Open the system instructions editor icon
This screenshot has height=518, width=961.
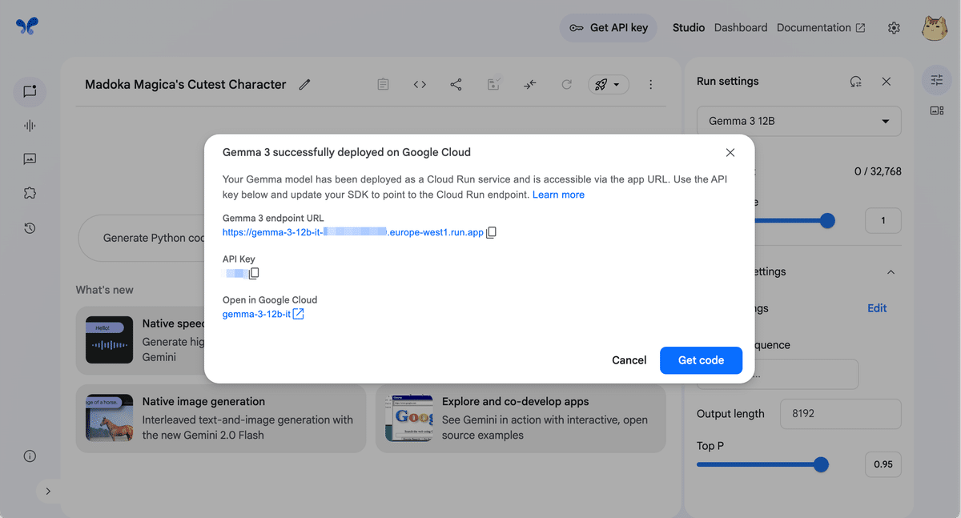[383, 84]
